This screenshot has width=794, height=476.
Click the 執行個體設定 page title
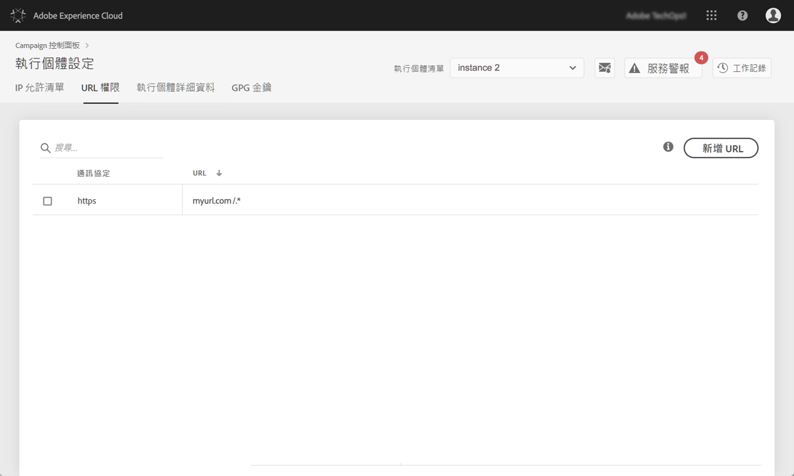coord(54,63)
